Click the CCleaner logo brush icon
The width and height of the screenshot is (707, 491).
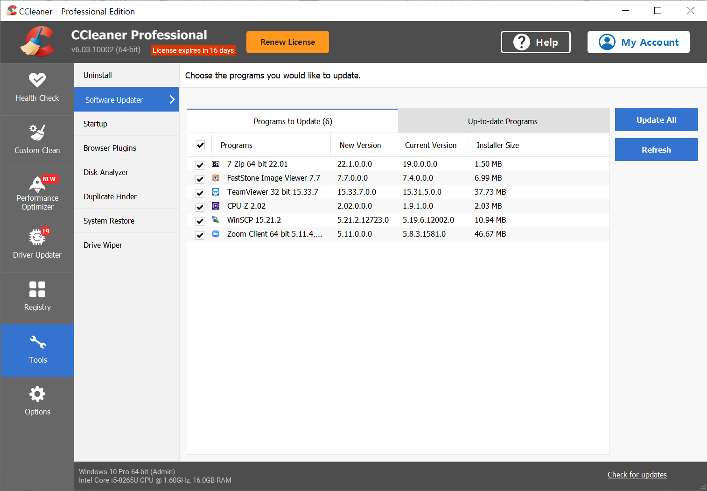37,41
